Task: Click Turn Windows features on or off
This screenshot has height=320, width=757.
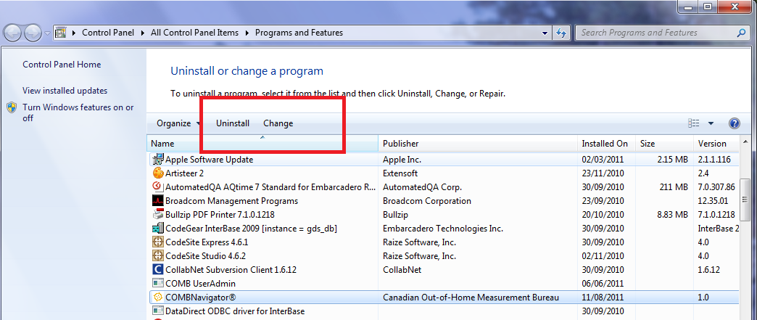Action: [x=78, y=112]
